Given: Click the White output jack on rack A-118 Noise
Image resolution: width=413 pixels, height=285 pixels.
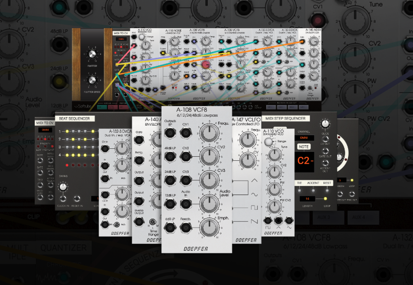Looking at the screenshot, I should 163,42.
